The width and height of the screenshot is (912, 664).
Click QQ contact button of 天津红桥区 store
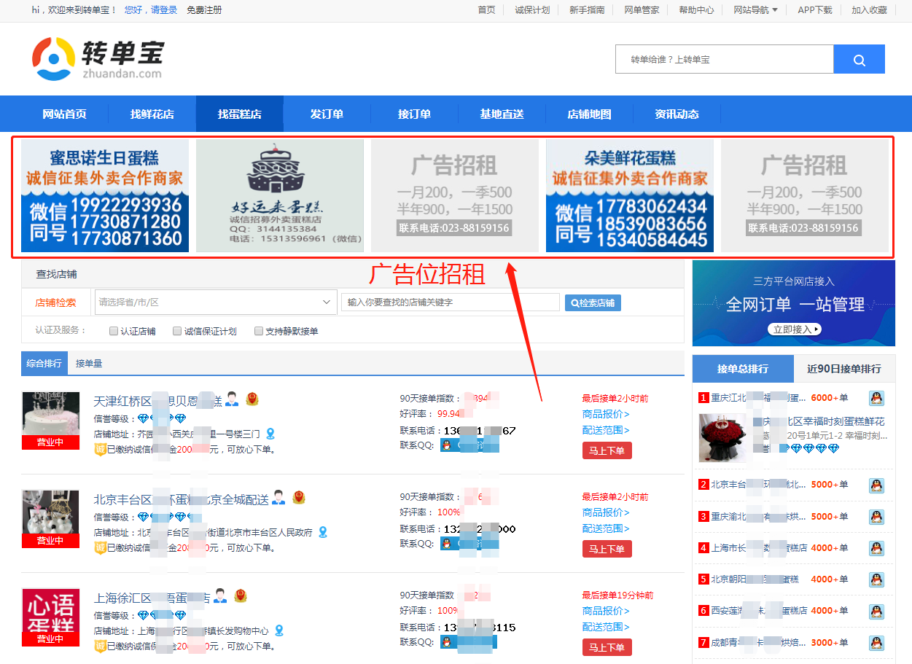pyautogui.click(x=469, y=445)
